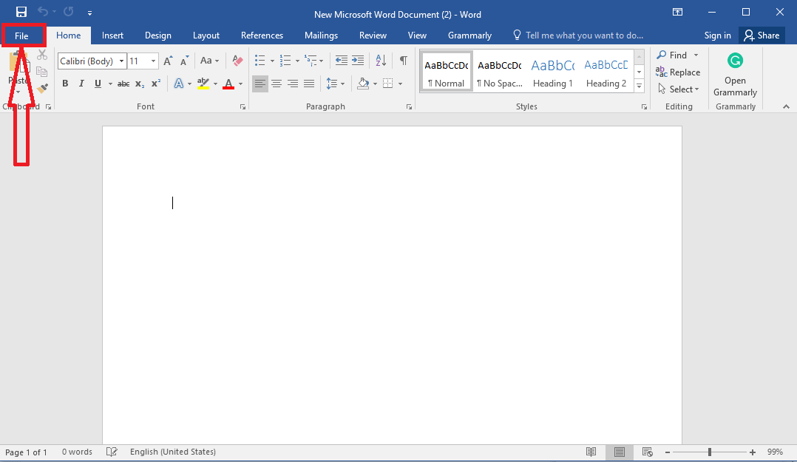Open the View tab

(x=417, y=35)
